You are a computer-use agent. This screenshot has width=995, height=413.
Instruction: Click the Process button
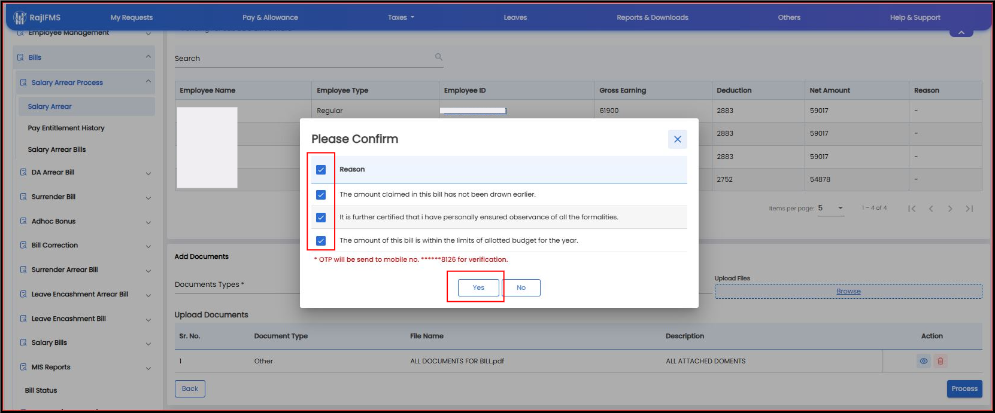point(964,388)
